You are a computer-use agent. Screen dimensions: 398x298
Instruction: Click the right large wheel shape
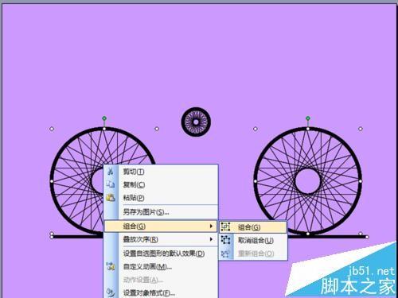click(x=308, y=181)
